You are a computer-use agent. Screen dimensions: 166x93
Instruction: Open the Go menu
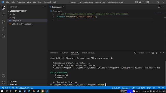click(x=34, y=2)
